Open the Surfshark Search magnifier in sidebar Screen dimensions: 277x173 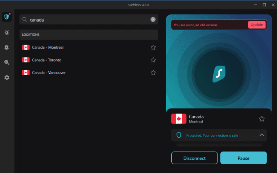click(7, 62)
